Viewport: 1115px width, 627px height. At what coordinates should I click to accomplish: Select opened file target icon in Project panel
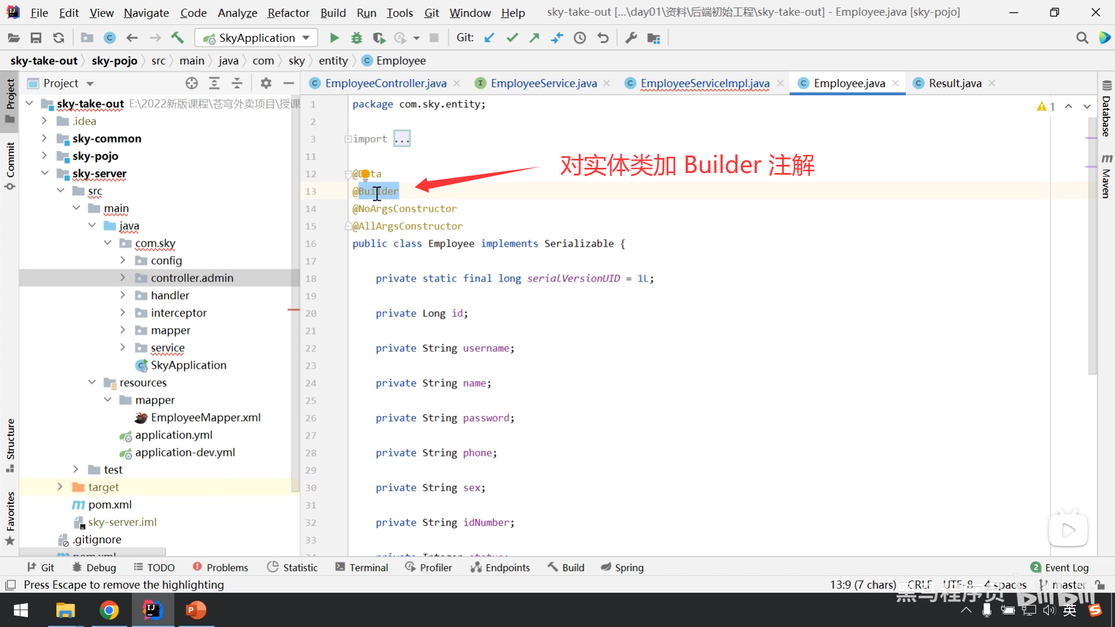pyautogui.click(x=192, y=83)
